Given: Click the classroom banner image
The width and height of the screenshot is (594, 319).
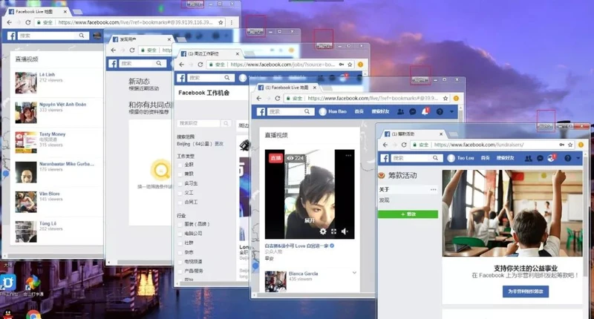Looking at the screenshot, I should point(512,213).
